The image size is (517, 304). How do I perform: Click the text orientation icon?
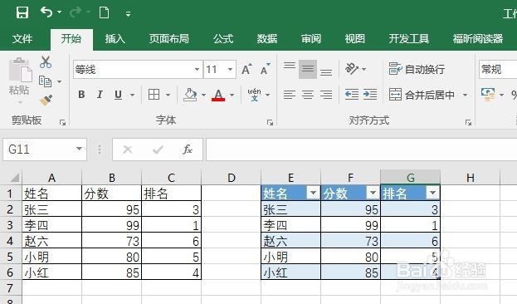[352, 69]
